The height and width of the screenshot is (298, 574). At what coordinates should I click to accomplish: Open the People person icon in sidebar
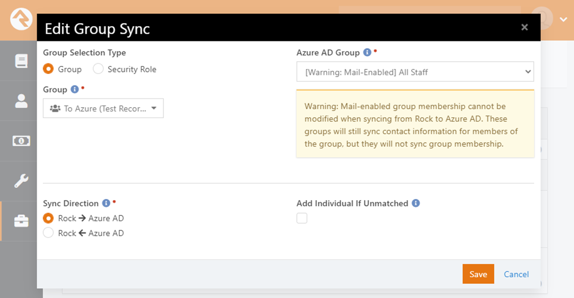coord(21,101)
